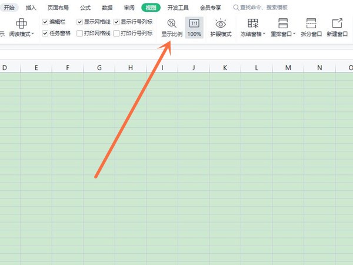This screenshot has width=353, height=265.
Task: Toggle the 编辑栏 checkbox
Action: pyautogui.click(x=45, y=22)
